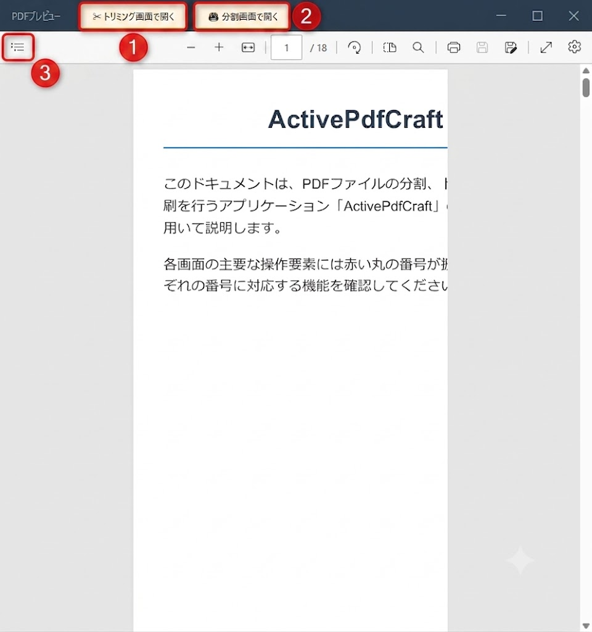The width and height of the screenshot is (592, 632).
Task: Click the page number input field
Action: pos(286,48)
